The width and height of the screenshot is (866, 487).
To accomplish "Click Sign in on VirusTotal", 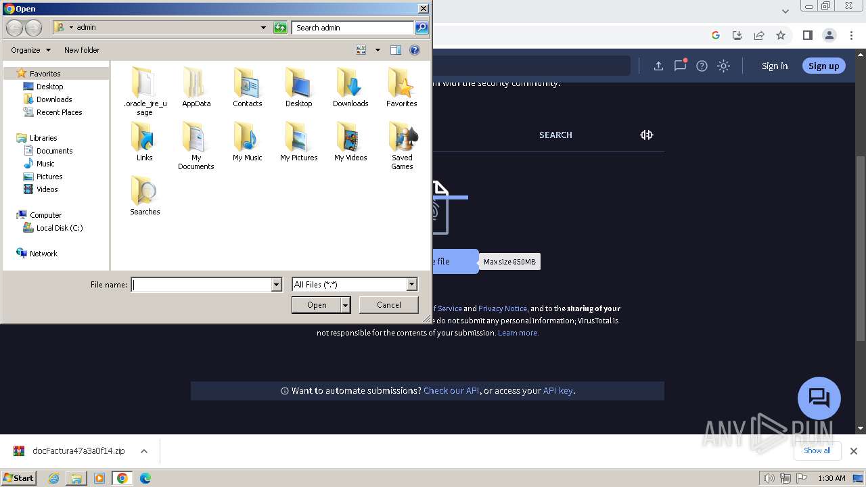I will (x=775, y=66).
